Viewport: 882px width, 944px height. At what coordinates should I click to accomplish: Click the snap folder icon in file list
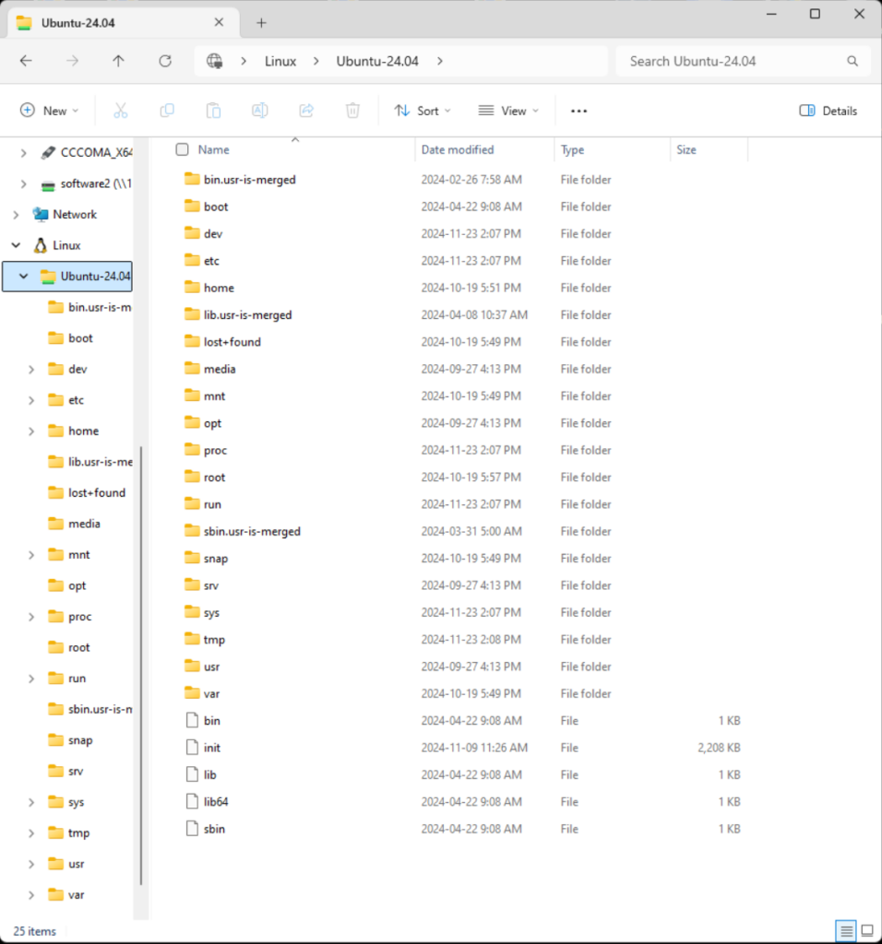192,558
